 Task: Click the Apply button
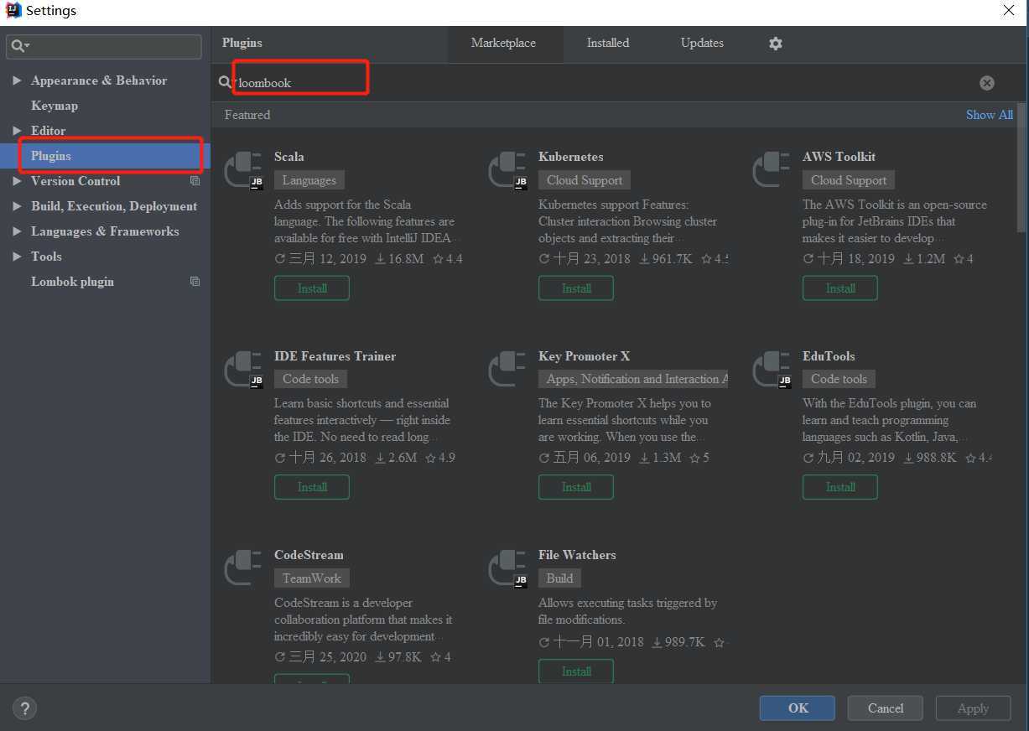tap(973, 708)
